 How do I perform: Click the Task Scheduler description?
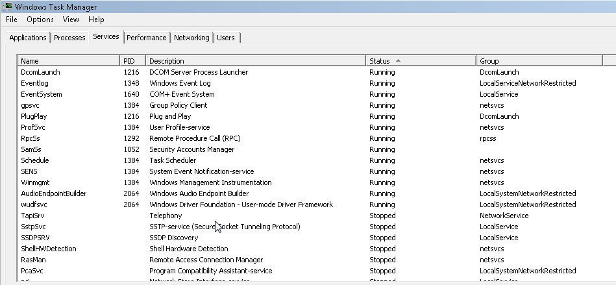(x=173, y=160)
